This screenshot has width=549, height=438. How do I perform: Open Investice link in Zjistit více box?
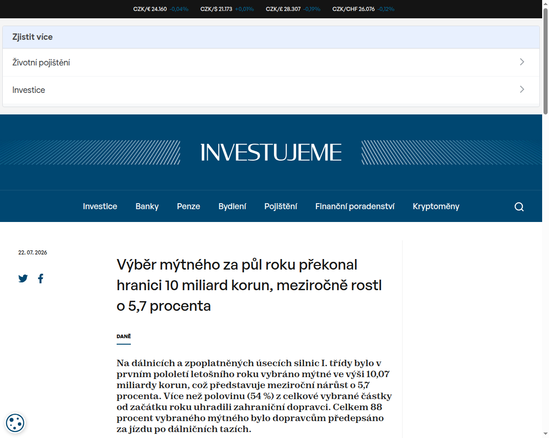271,90
